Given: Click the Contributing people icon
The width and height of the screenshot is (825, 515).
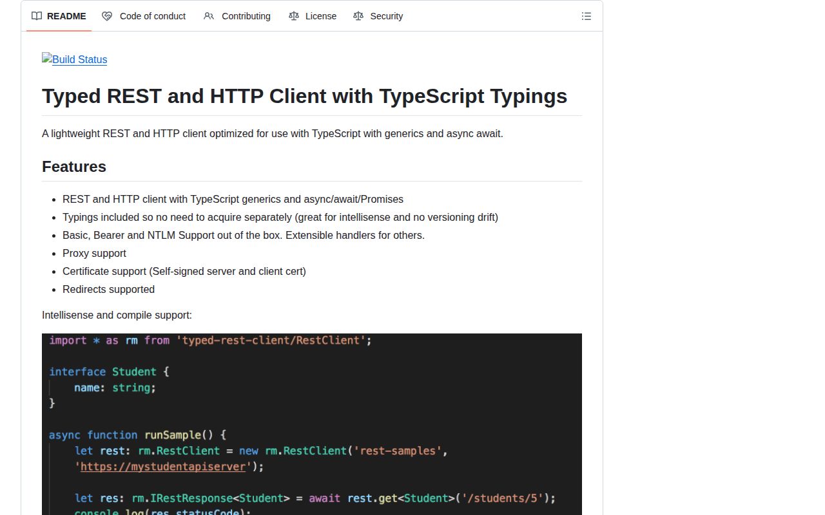Looking at the screenshot, I should (x=209, y=16).
